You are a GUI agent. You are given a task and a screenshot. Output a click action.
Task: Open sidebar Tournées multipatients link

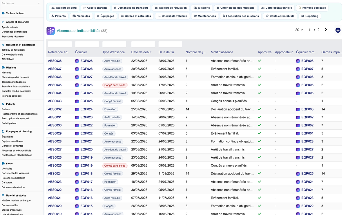pos(14,82)
